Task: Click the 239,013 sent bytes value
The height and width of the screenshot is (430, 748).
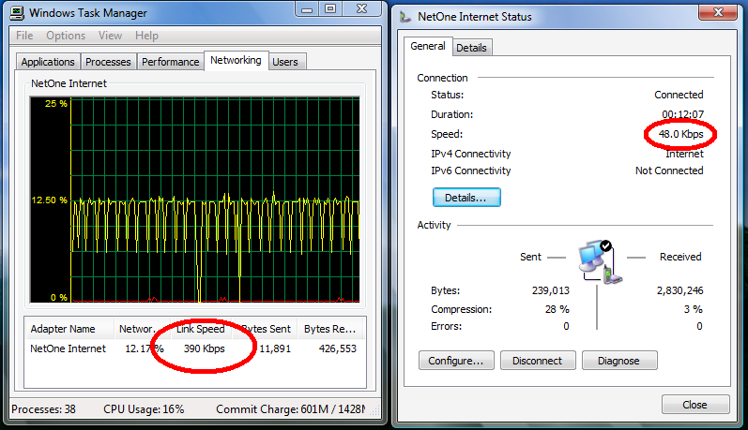Action: point(551,290)
